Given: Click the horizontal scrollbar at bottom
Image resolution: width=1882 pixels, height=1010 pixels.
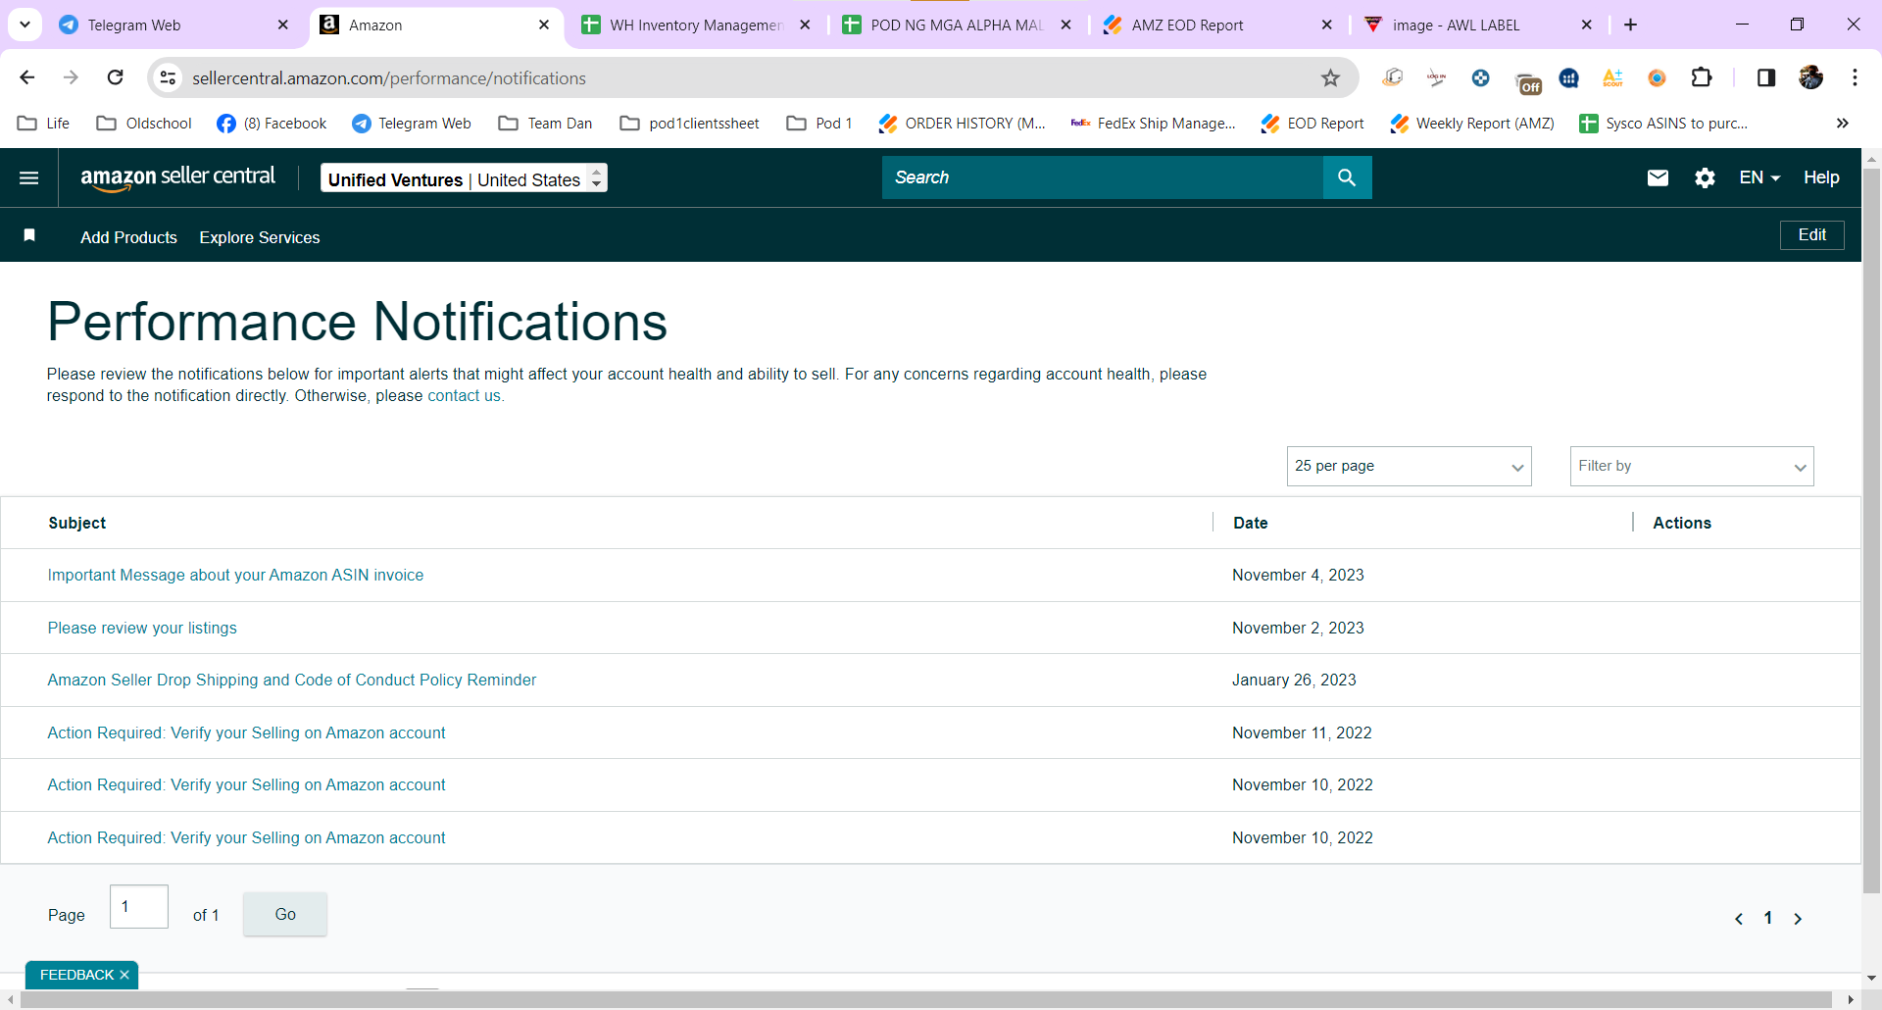Looking at the screenshot, I should click(926, 999).
